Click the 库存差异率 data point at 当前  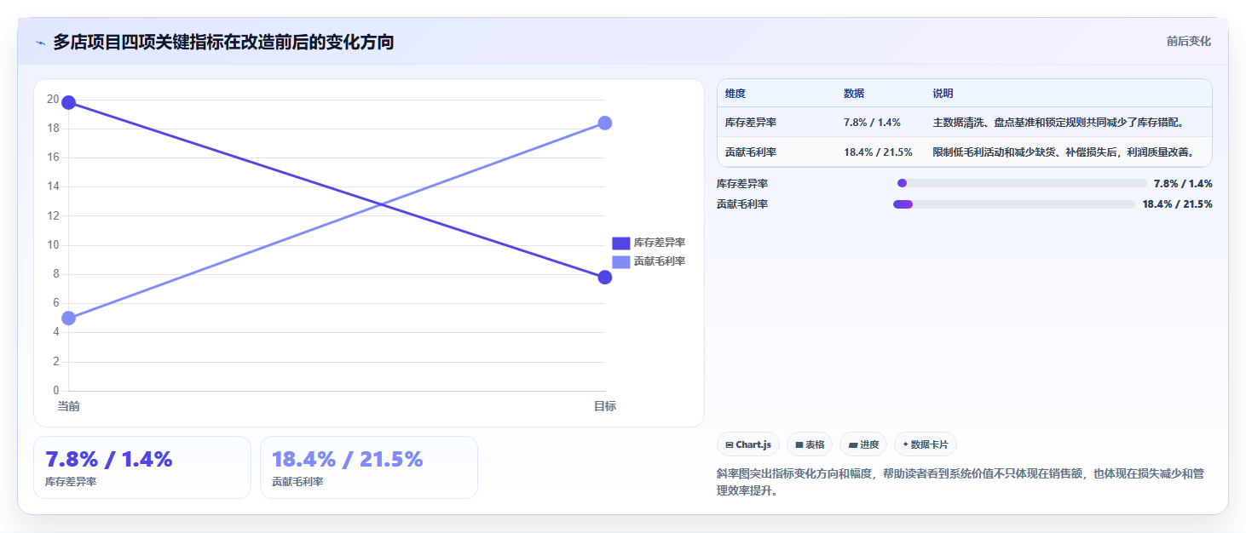(x=69, y=103)
